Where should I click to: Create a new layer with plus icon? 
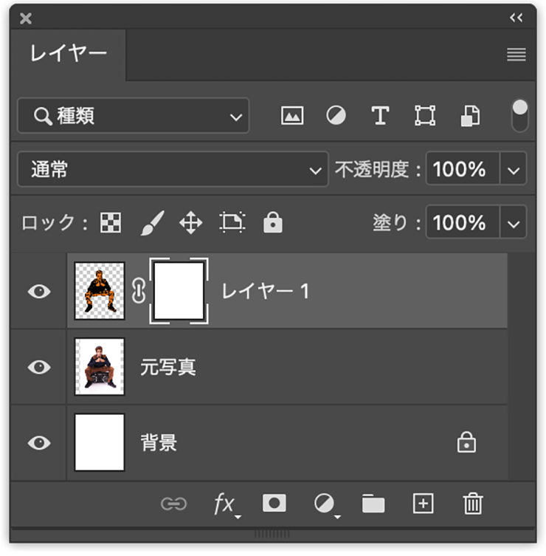point(423,504)
